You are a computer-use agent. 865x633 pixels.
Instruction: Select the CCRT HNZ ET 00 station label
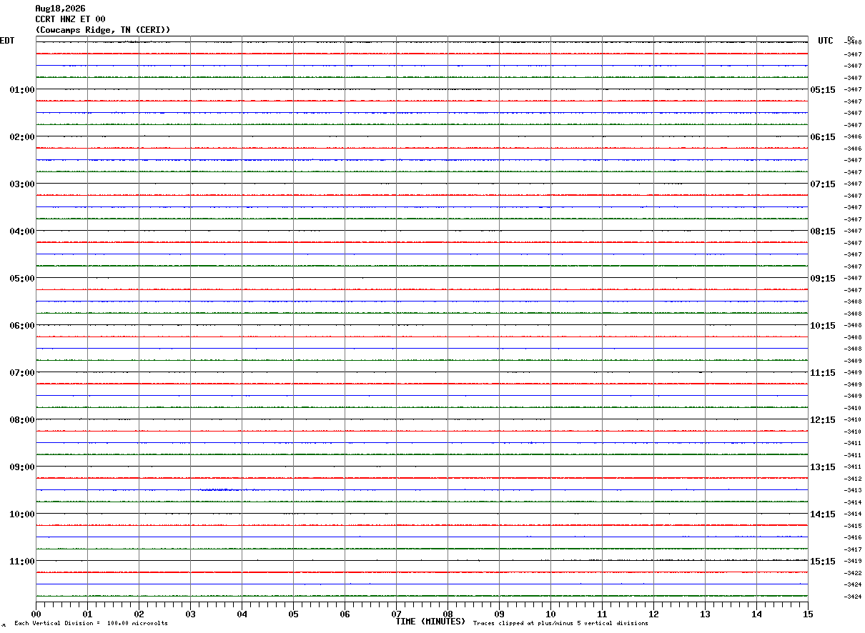70,19
